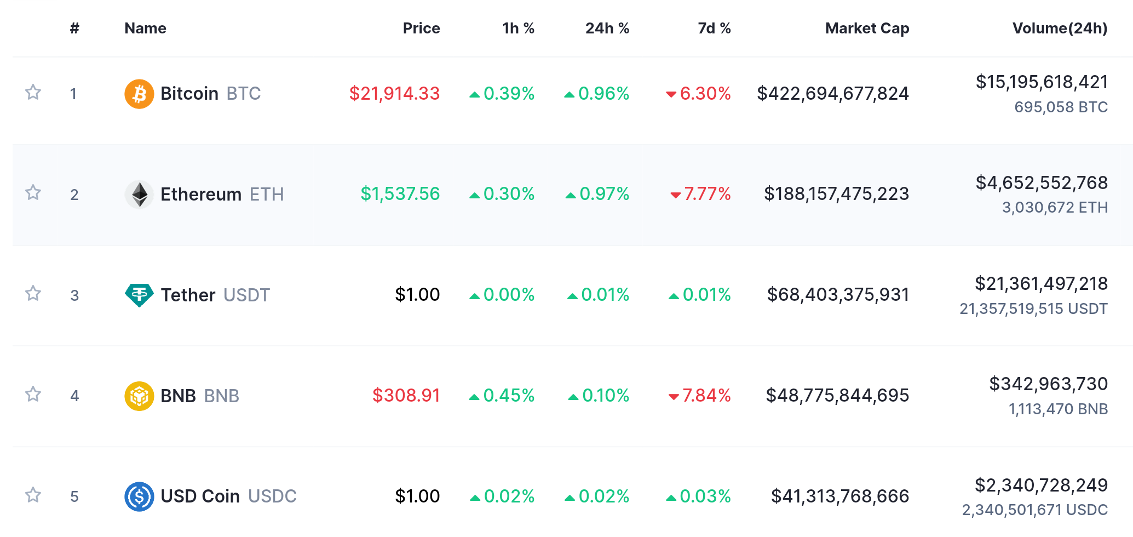The width and height of the screenshot is (1133, 537).
Task: Click the USD Coin logo icon
Action: coord(139,496)
